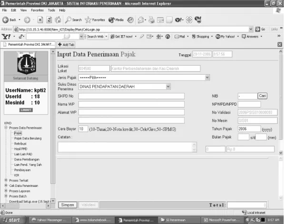Open the Suku Dinas Penerima dropdown
This screenshot has width=284, height=224.
(168, 87)
